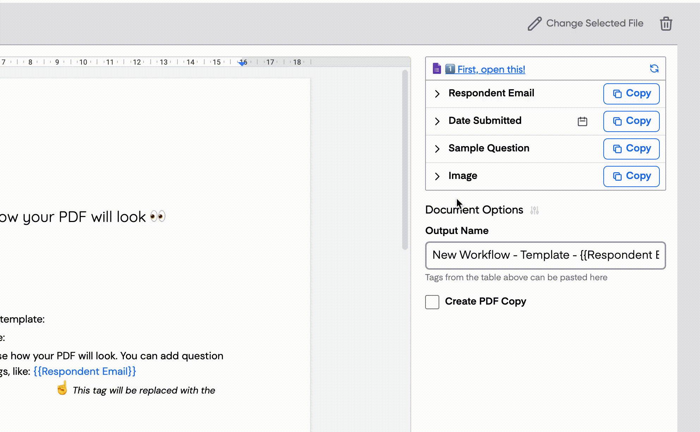The height and width of the screenshot is (432, 700).
Task: Click the refresh fields icon
Action: point(654,68)
